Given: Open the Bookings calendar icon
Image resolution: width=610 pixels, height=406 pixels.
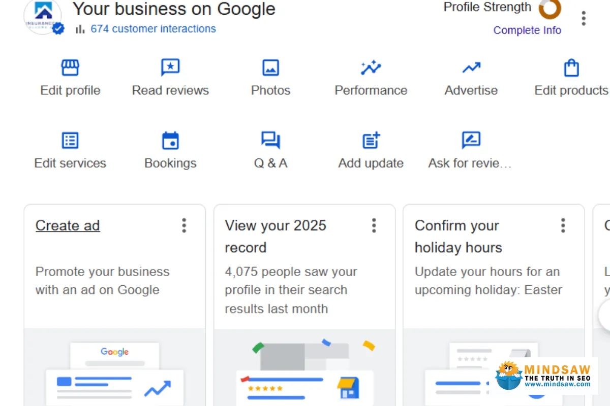Looking at the screenshot, I should point(170,140).
